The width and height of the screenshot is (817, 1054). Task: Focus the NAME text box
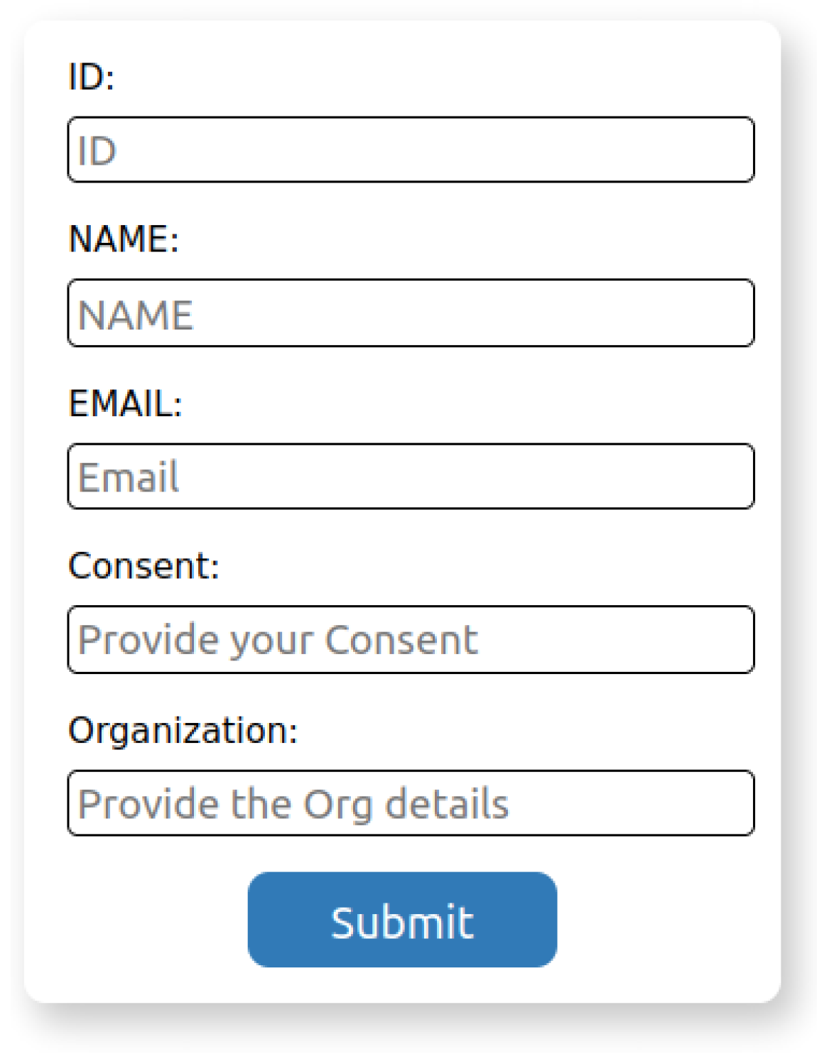411,313
